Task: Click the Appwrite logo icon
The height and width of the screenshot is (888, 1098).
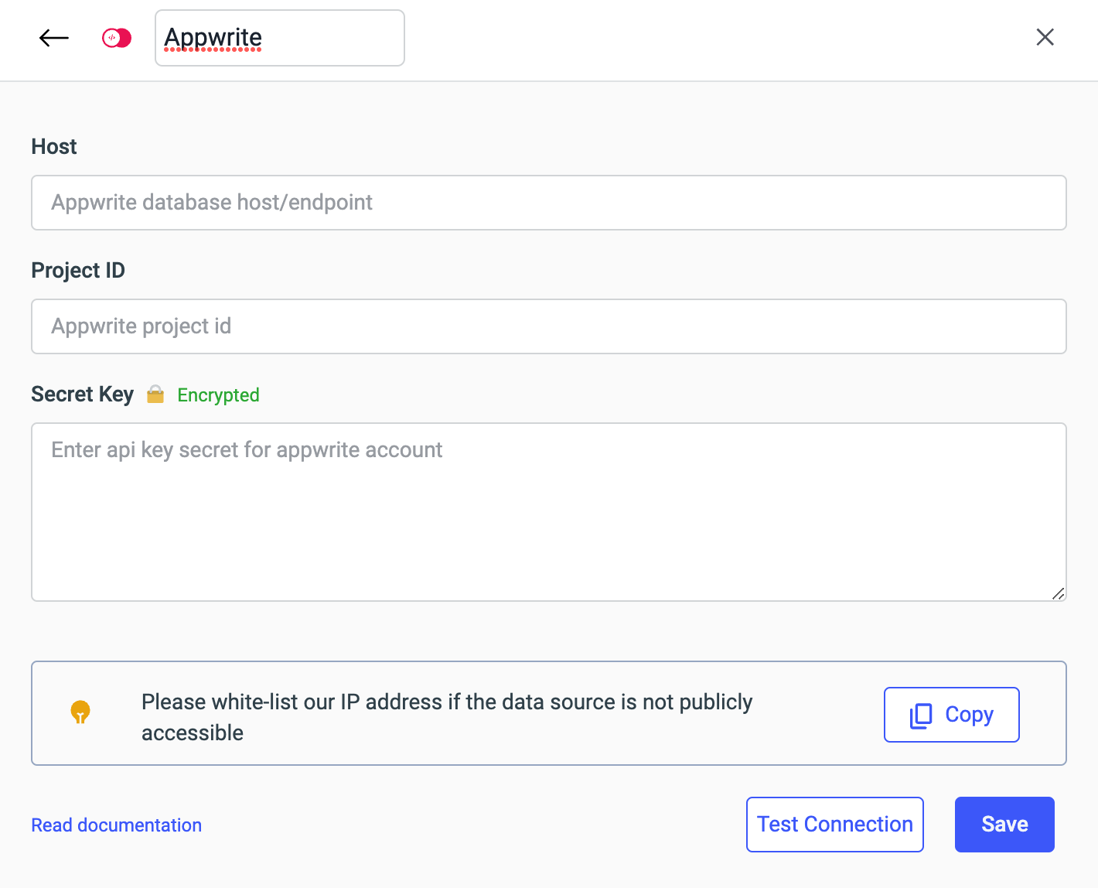Action: 117,38
